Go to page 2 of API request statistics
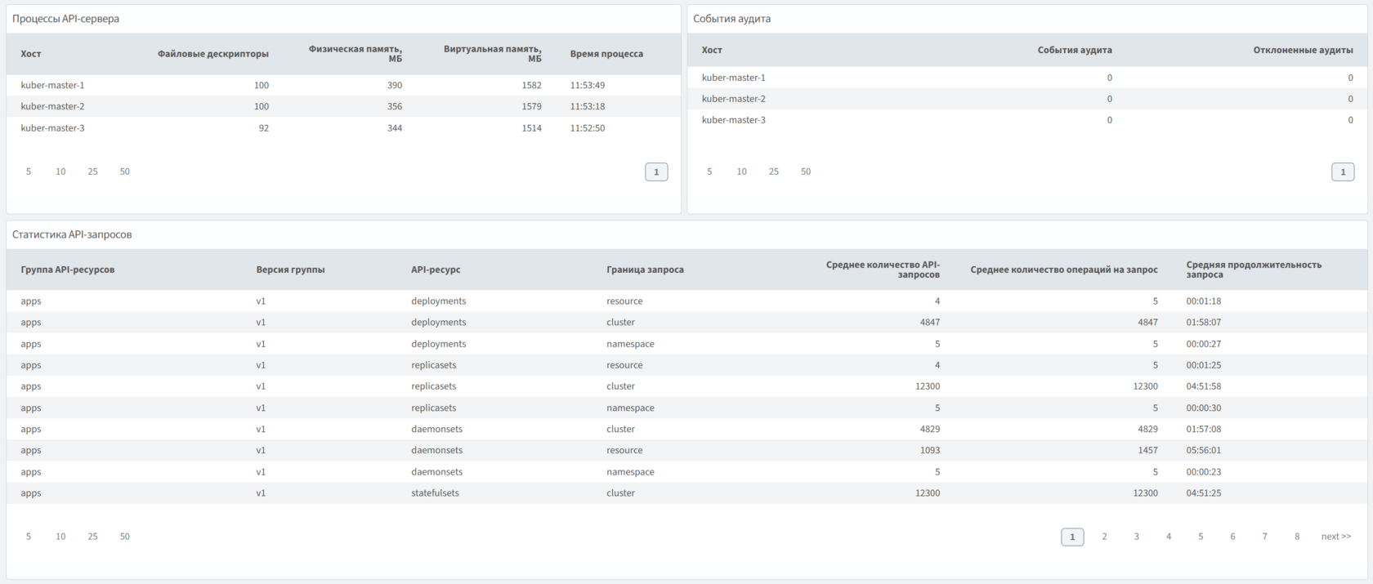1373x584 pixels. [x=1104, y=537]
